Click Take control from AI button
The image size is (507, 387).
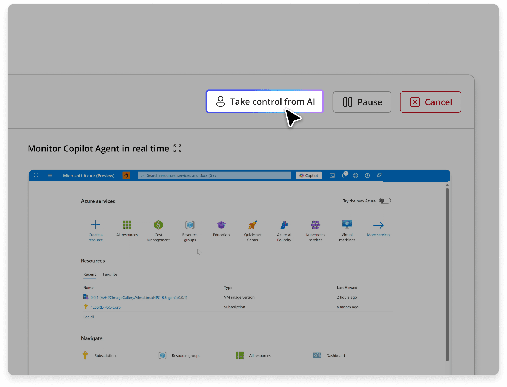click(265, 102)
